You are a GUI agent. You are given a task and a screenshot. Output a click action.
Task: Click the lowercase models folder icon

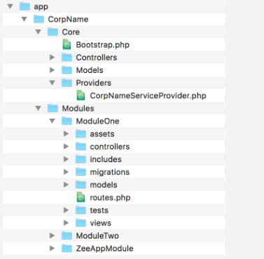point(81,185)
